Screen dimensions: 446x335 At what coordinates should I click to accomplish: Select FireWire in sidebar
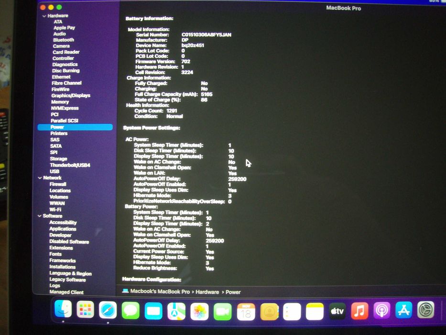60,89
